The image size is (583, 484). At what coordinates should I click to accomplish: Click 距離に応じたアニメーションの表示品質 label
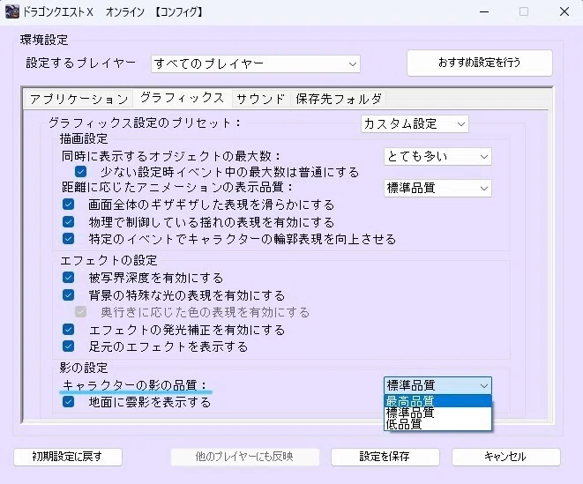(x=177, y=187)
